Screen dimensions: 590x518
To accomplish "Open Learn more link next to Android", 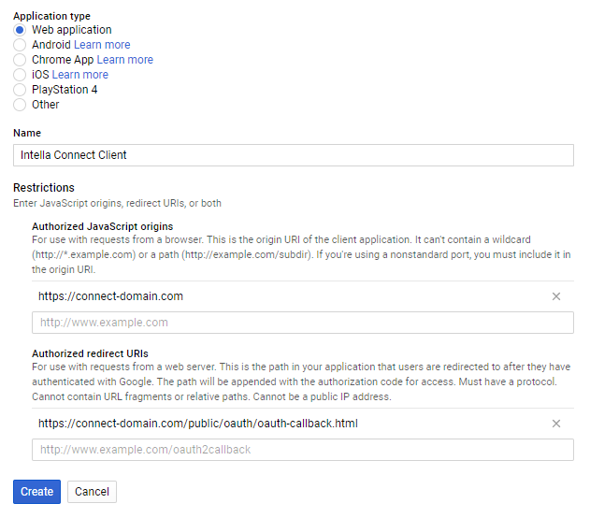I will point(102,45).
